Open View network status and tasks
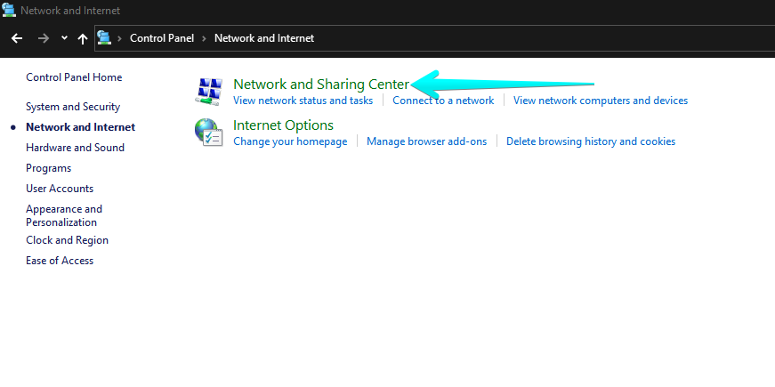Viewport: 775px width, 387px height. coord(303,101)
